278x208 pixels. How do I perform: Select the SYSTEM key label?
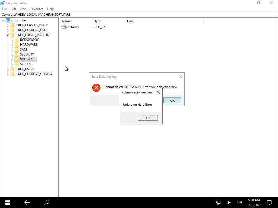26,64
